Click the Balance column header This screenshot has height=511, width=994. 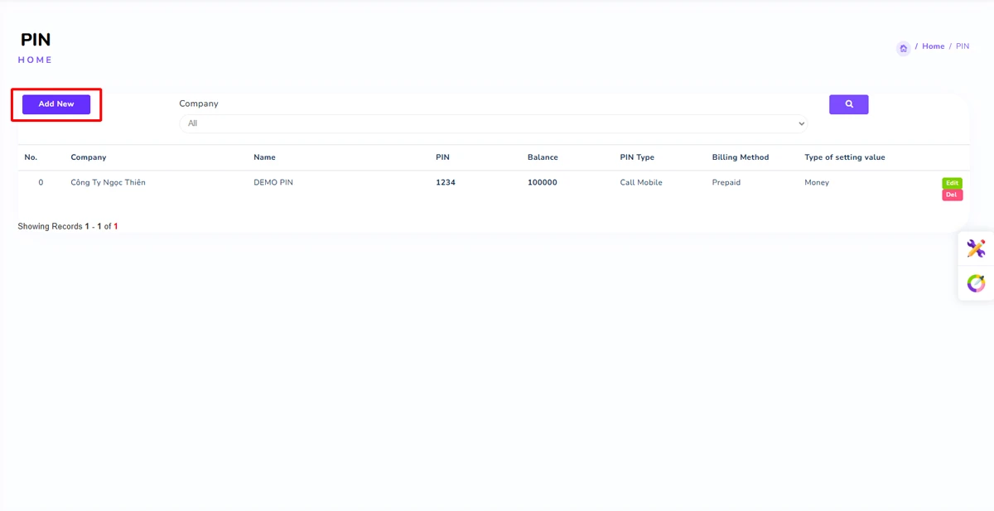tap(543, 157)
